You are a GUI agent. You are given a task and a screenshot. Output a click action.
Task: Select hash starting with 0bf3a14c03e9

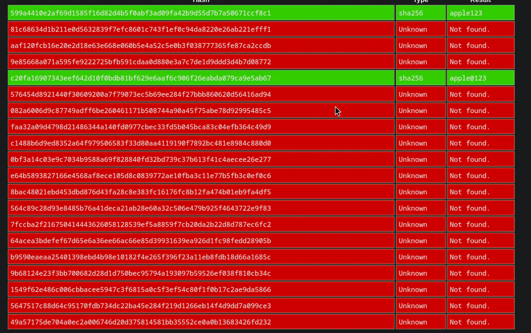201,159
